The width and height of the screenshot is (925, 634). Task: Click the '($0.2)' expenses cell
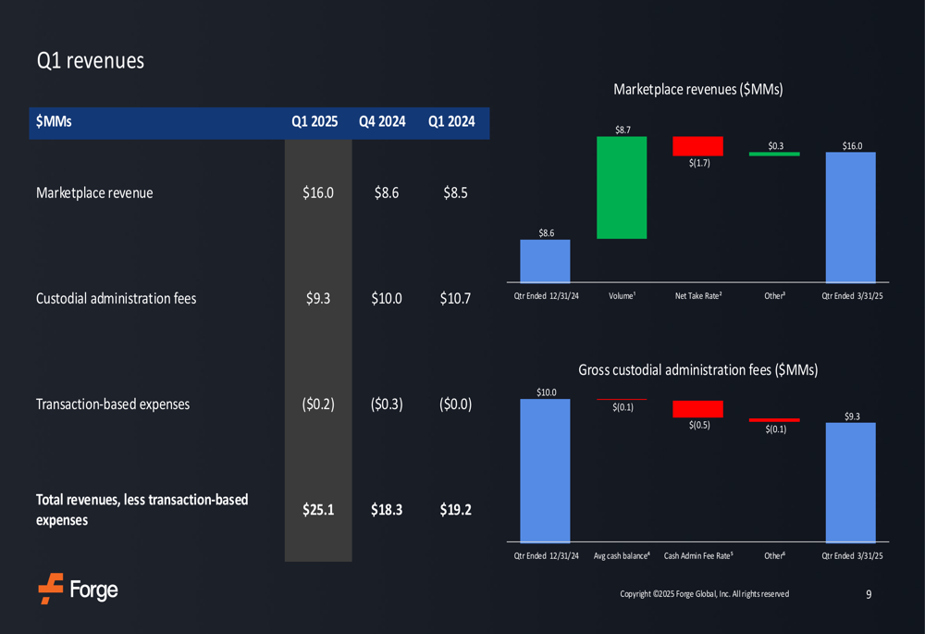coord(318,404)
